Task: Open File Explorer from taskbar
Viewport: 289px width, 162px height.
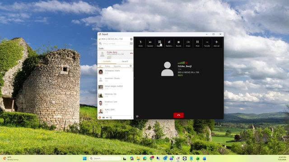Action: point(138,158)
